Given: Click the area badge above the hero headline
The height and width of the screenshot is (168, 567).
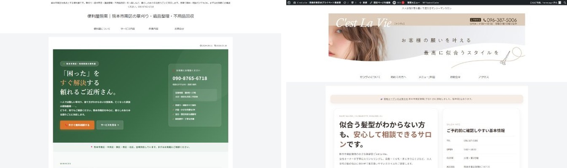Looking at the screenshot, I should point(79,63).
